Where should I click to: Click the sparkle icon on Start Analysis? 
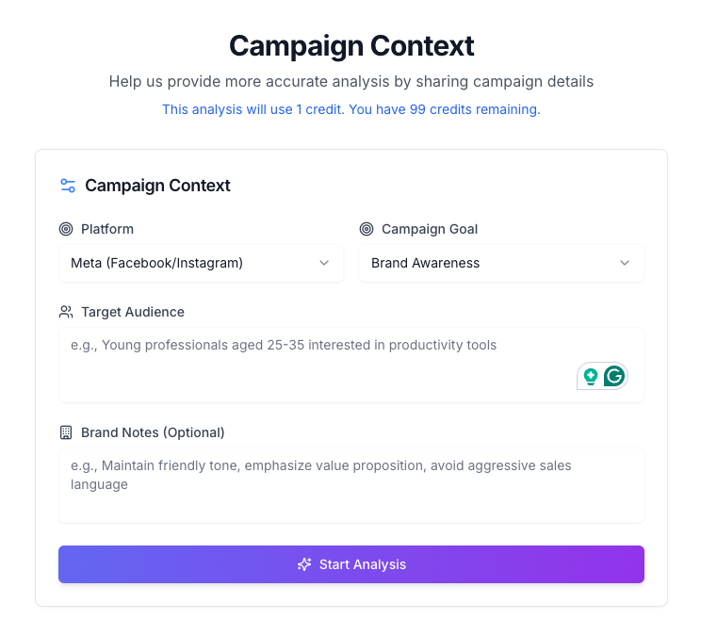pos(304,564)
